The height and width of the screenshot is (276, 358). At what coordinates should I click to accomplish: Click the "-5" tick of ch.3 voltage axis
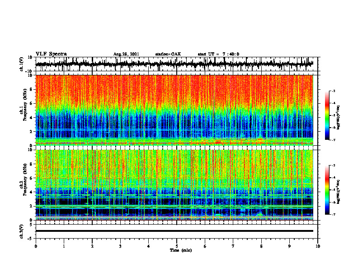pyautogui.click(x=30, y=239)
